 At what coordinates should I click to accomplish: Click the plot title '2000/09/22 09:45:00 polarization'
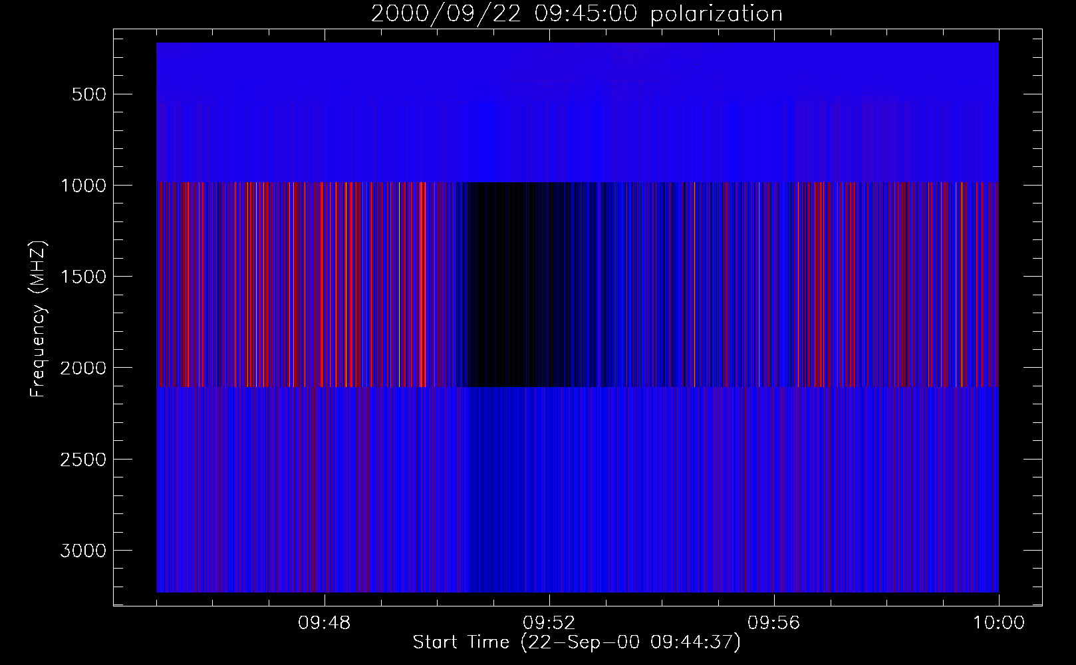click(x=576, y=14)
